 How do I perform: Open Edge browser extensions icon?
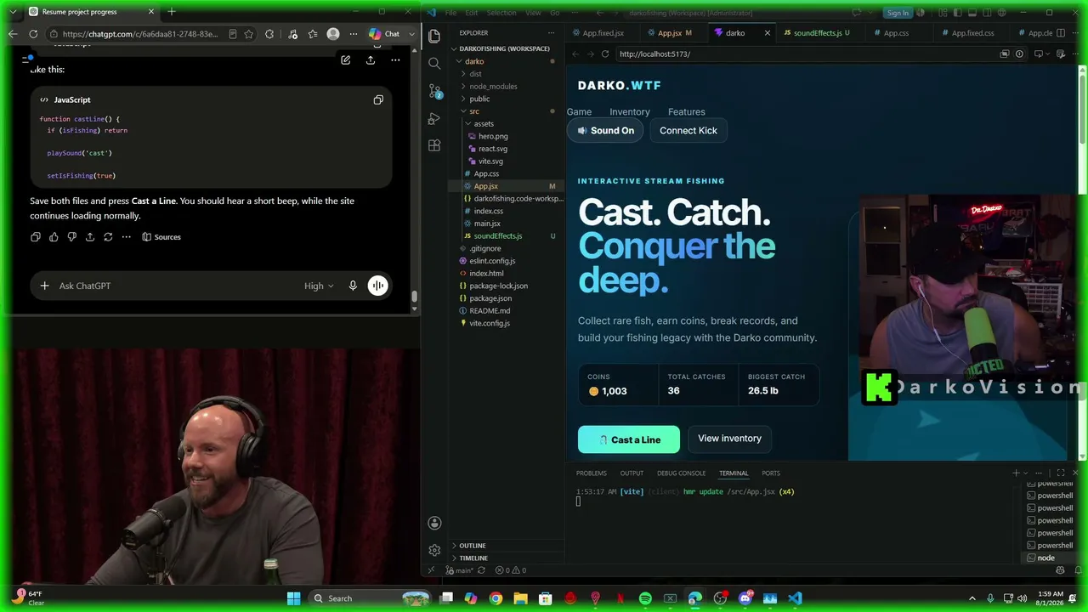[x=269, y=34]
